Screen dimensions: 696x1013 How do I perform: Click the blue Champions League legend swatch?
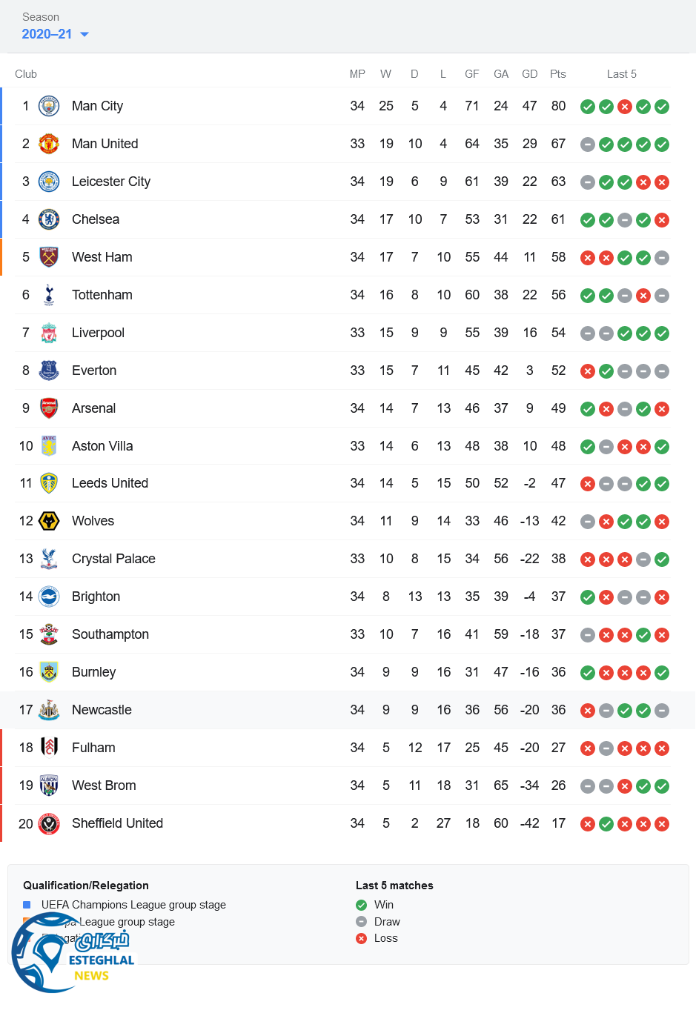pos(27,905)
